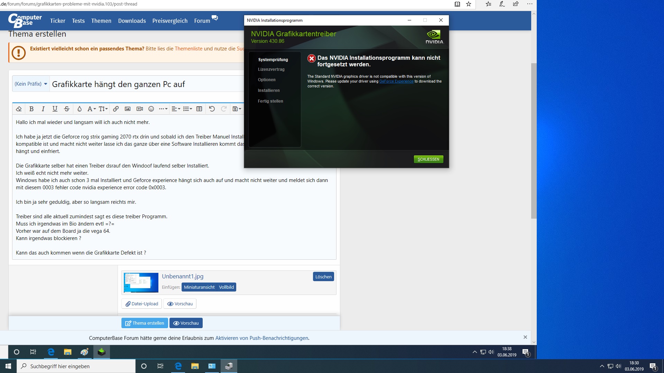The image size is (664, 373).
Task: Open the Preisvergleich menu item
Action: tap(170, 21)
